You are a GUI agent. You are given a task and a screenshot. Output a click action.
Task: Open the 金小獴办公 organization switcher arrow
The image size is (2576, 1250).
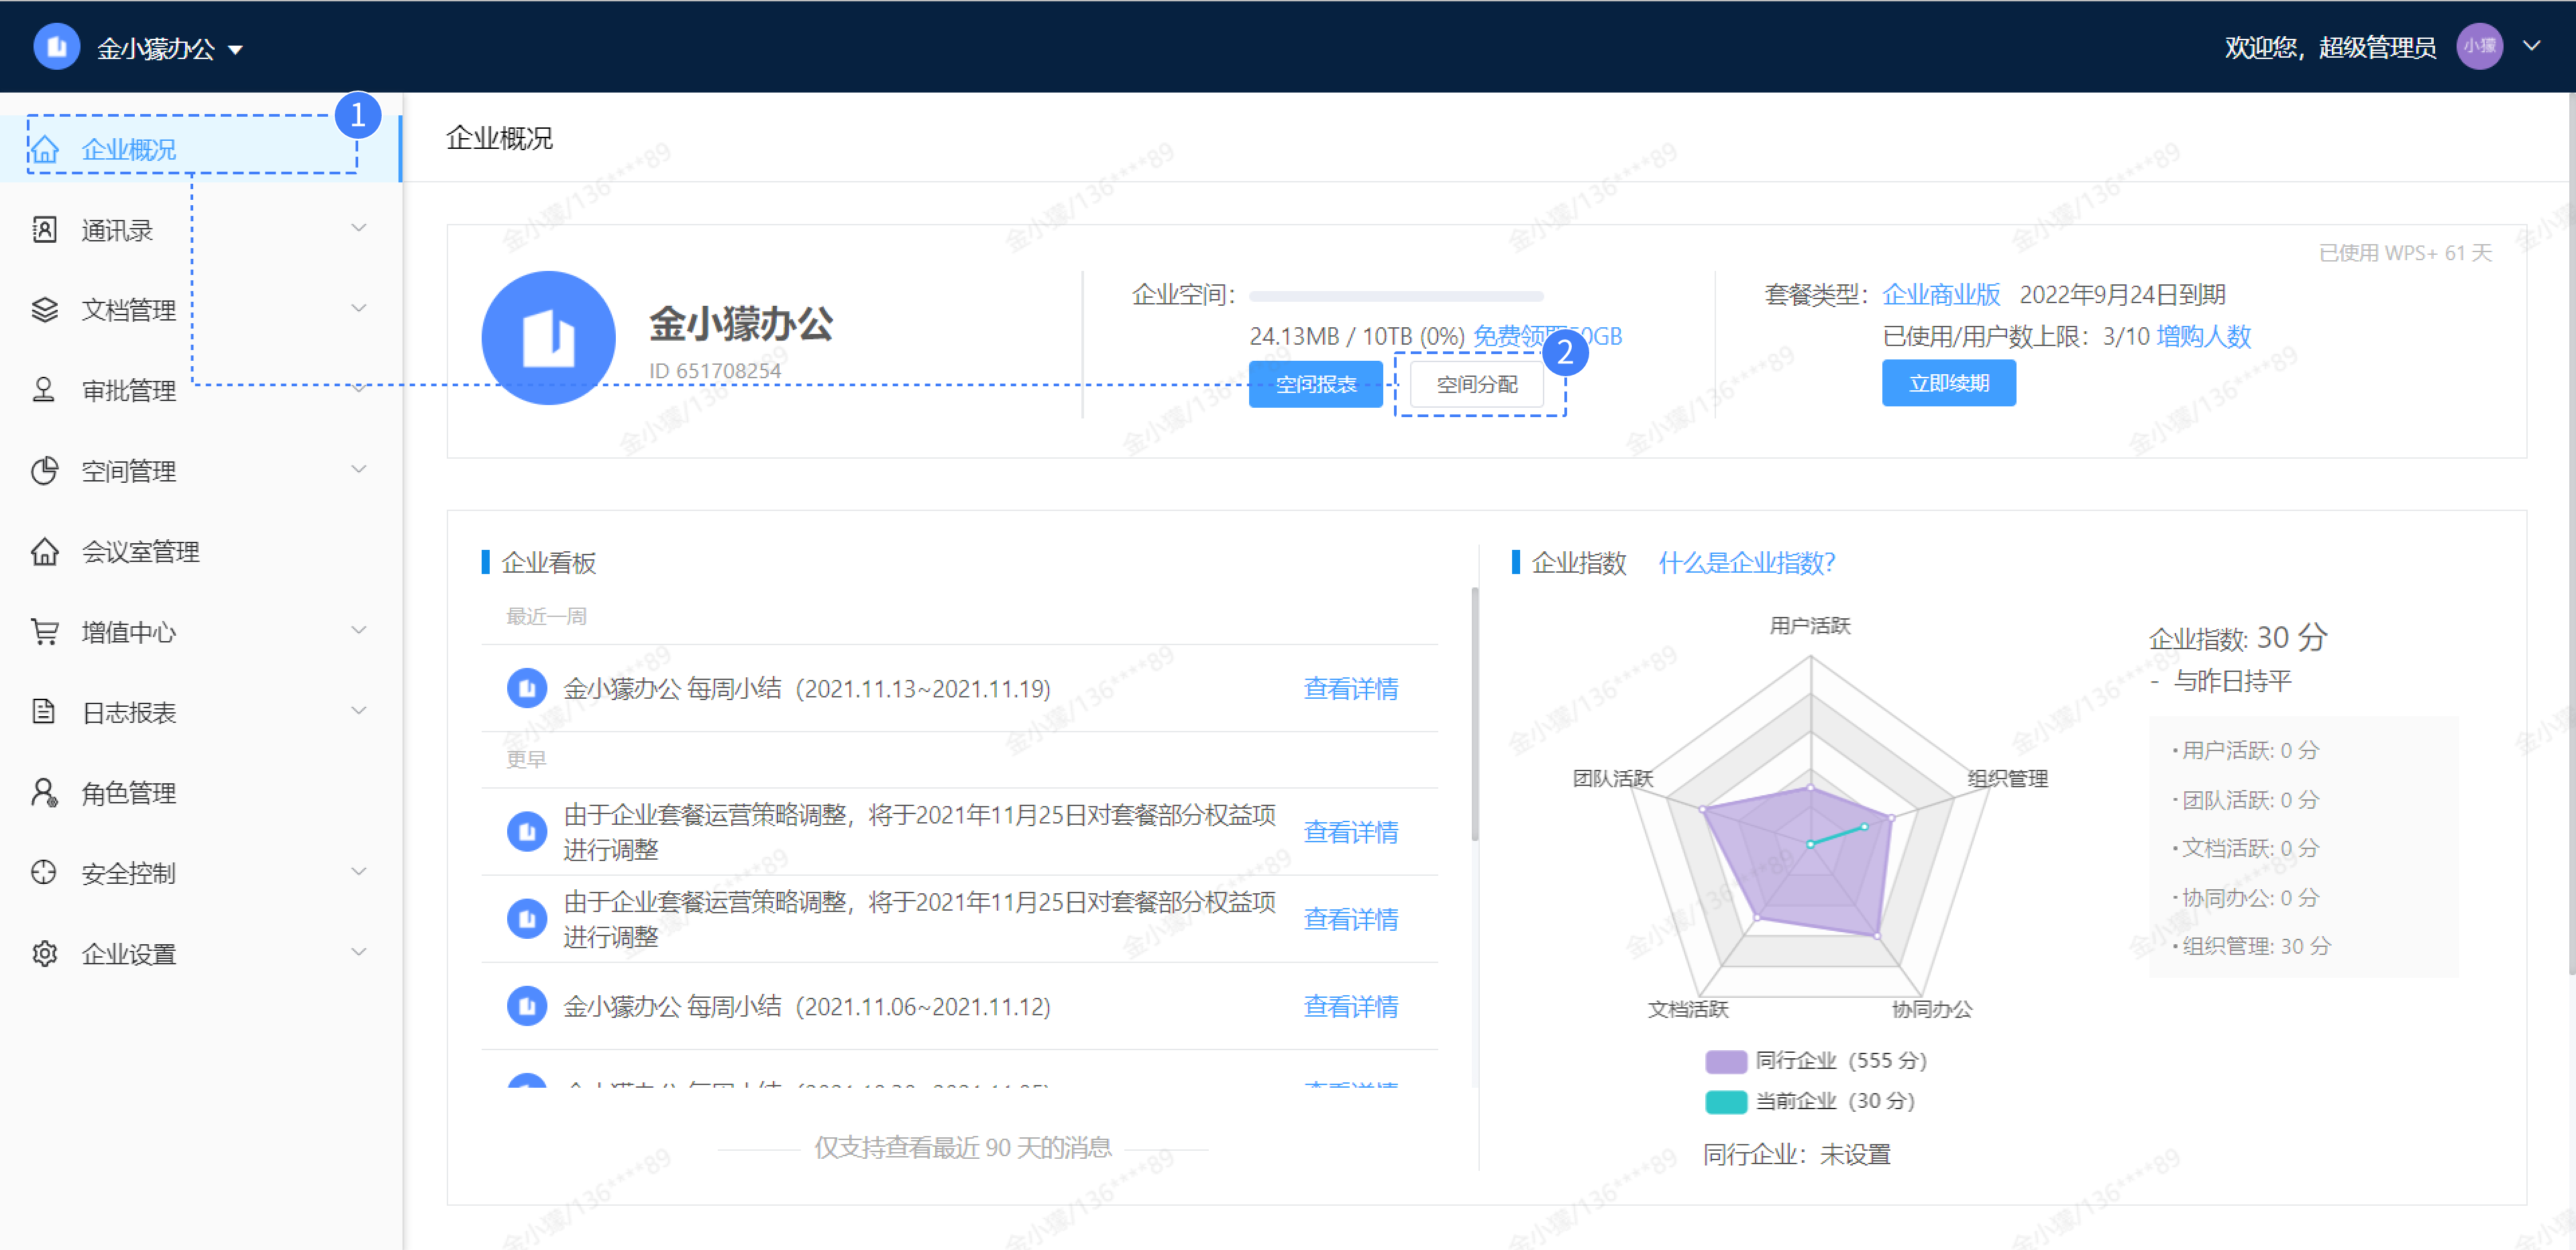click(236, 49)
